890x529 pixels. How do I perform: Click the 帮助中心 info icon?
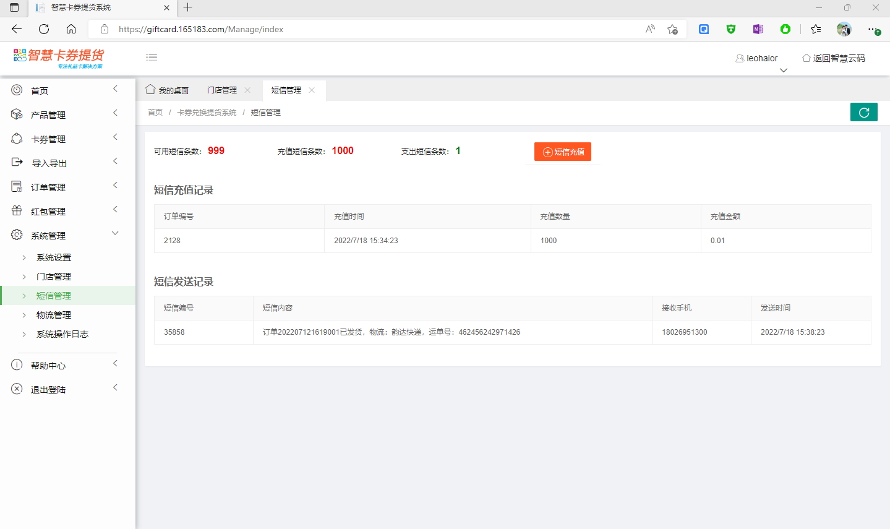17,365
